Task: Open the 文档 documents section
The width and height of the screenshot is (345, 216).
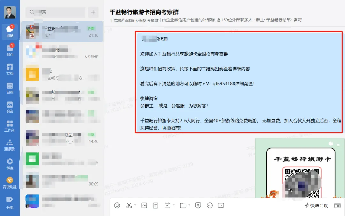Action: click(10, 69)
